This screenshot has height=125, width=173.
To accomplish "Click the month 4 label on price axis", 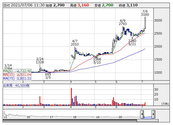I will tap(71, 82).
